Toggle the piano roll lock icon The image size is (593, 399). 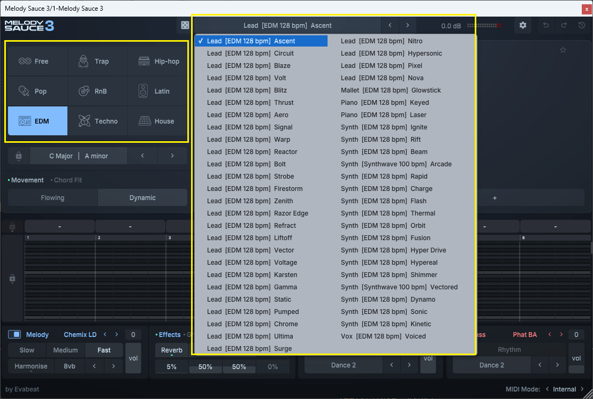point(12,279)
